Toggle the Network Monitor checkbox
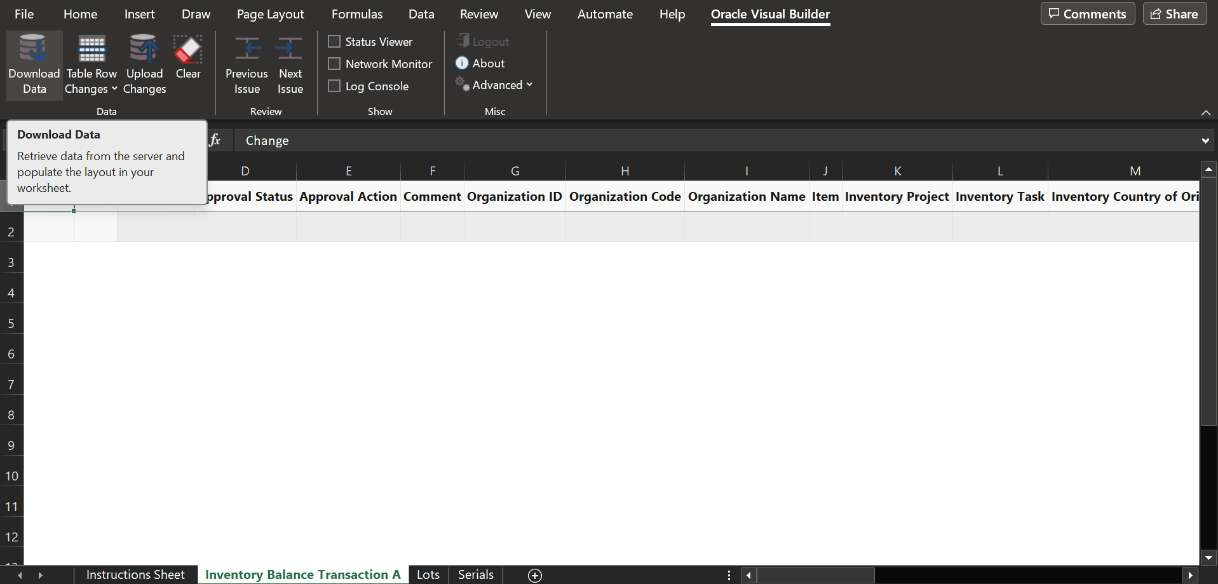1218x584 pixels. [334, 64]
